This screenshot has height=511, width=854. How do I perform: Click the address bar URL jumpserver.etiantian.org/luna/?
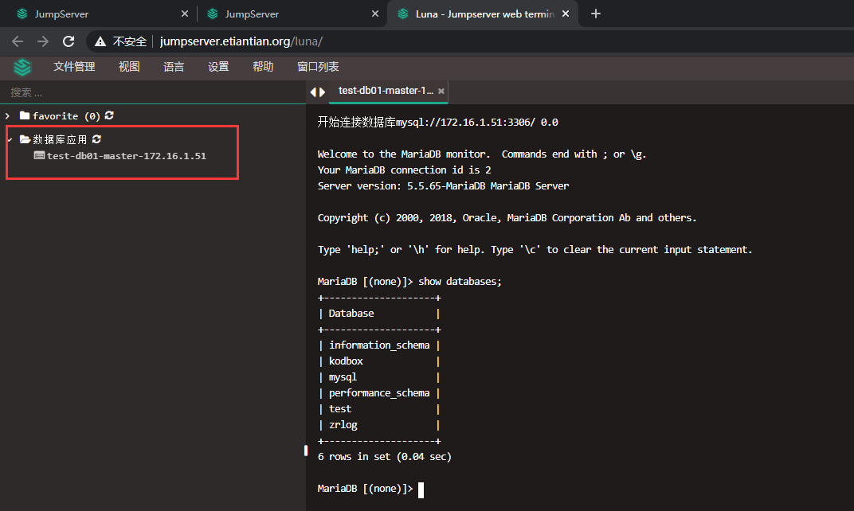(241, 41)
